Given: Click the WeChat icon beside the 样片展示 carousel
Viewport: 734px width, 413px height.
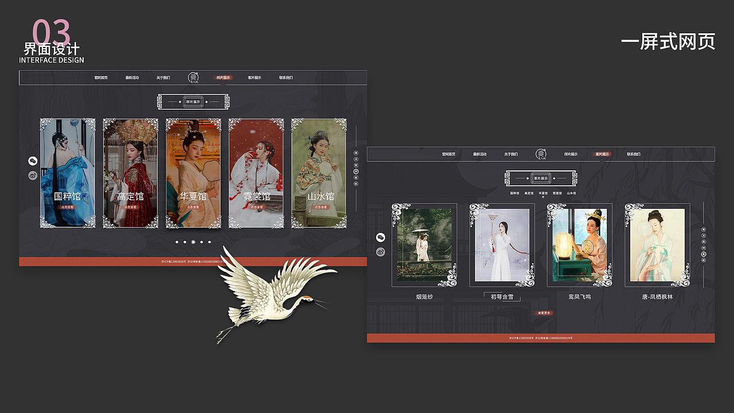Looking at the screenshot, I should (x=33, y=161).
